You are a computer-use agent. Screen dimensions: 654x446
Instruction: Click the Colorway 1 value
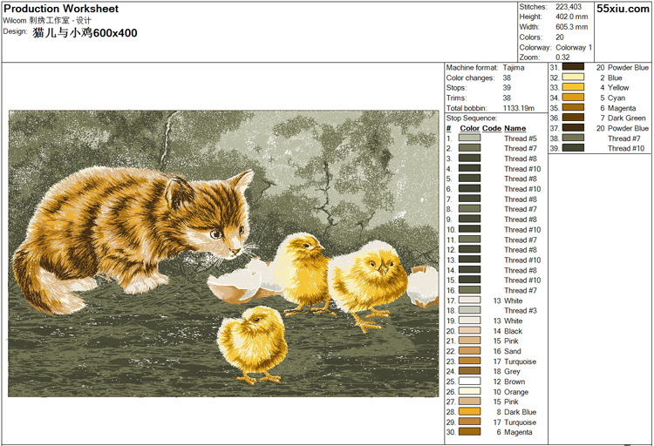coord(574,48)
